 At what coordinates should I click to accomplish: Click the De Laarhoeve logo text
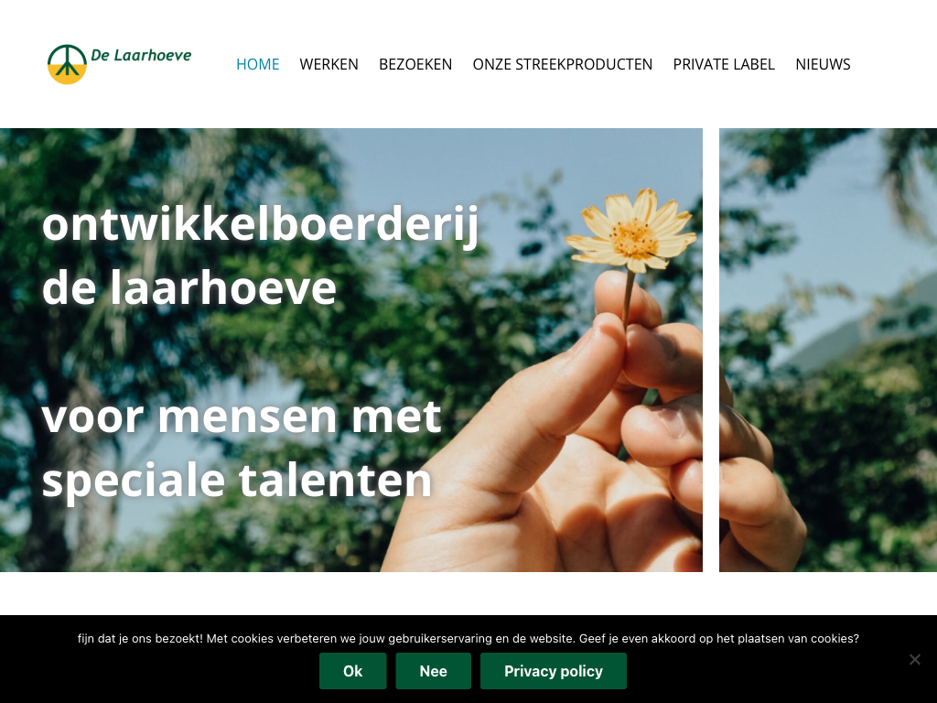coord(141,56)
